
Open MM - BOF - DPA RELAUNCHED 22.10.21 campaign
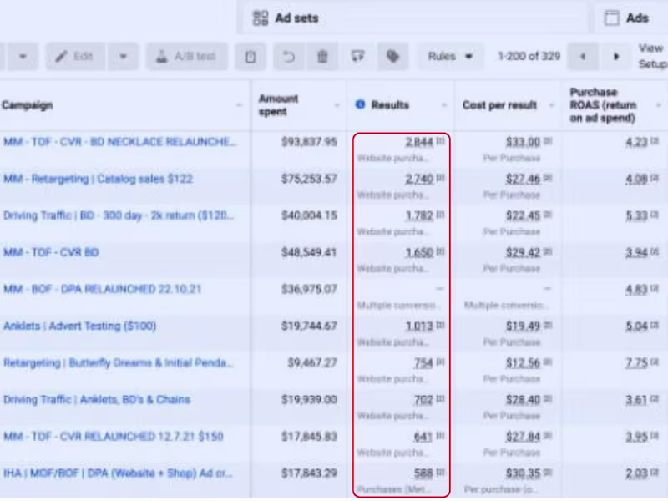click(x=102, y=289)
